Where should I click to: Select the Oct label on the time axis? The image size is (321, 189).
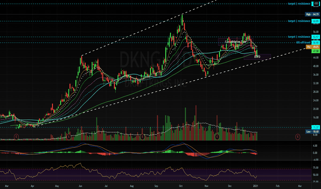coord(180,186)
